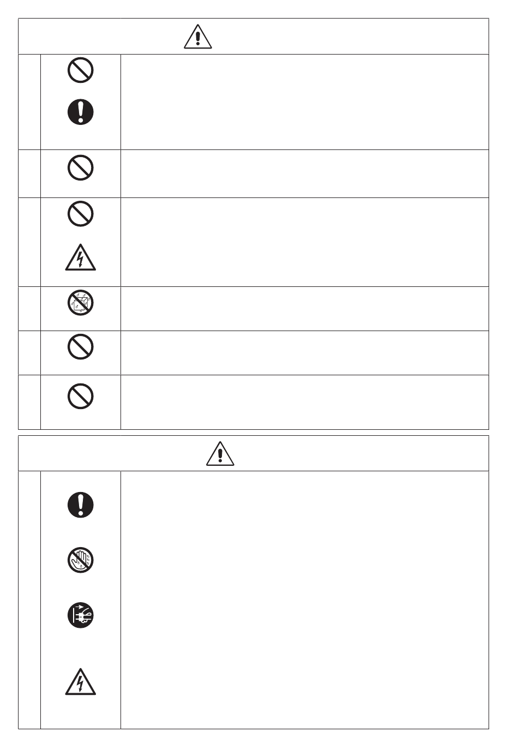Click the electric shock triangle in the upper table

click(81, 258)
